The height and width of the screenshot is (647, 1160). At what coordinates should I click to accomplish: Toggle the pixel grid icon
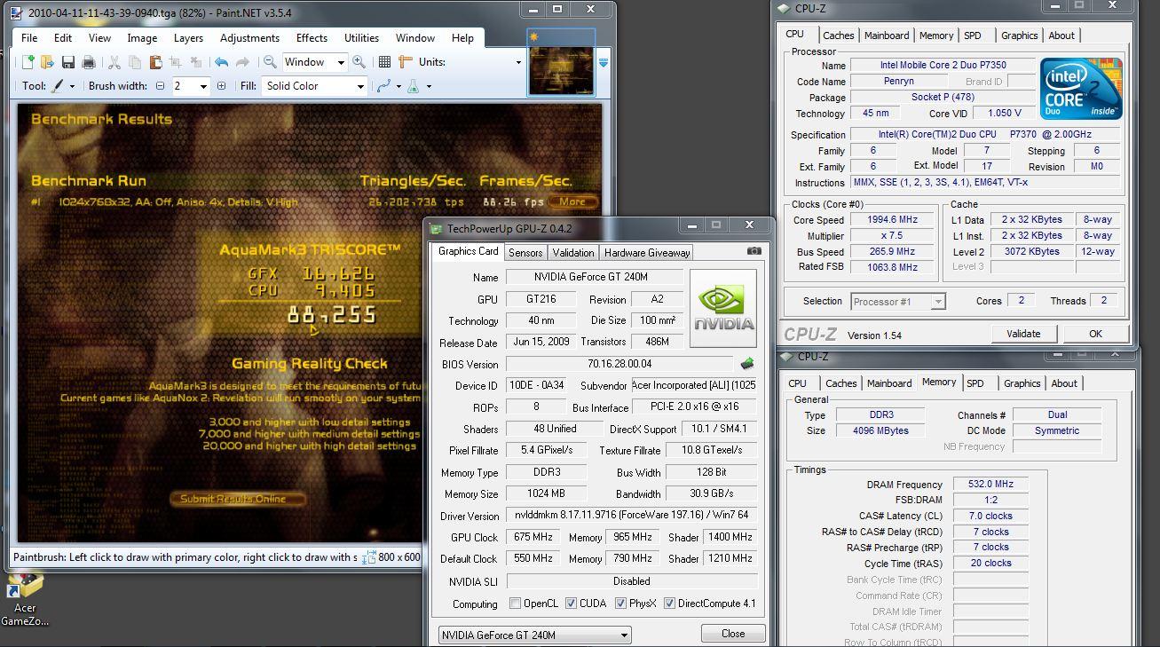[x=384, y=62]
